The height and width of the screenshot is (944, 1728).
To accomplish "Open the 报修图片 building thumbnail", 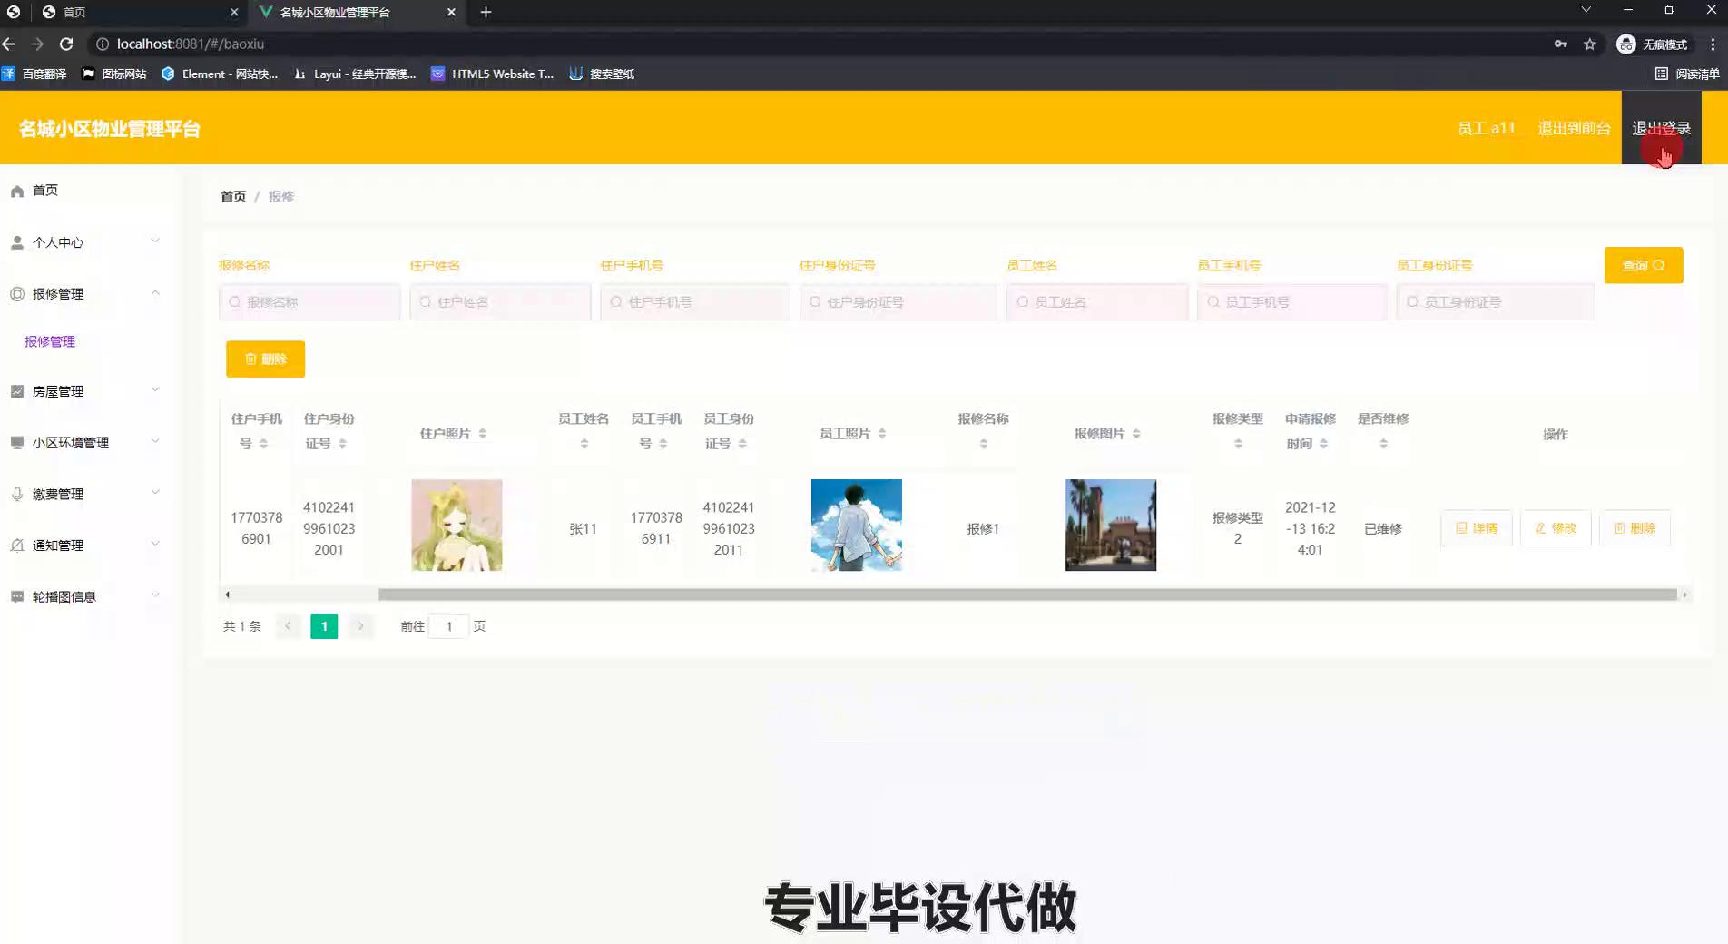I will click(1110, 525).
